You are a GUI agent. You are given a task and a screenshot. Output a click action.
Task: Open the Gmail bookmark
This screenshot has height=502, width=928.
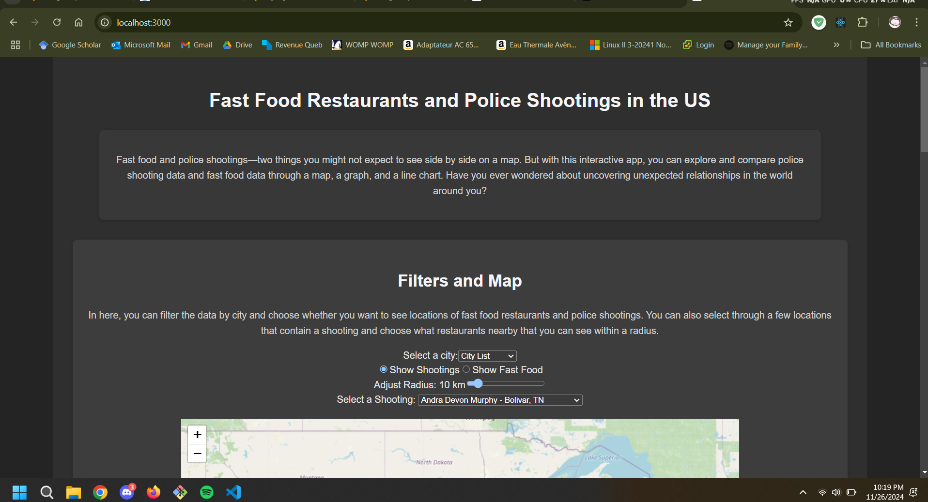click(x=197, y=45)
